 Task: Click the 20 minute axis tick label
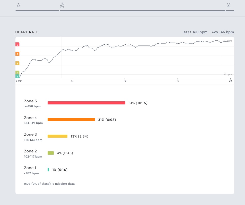point(230,81)
